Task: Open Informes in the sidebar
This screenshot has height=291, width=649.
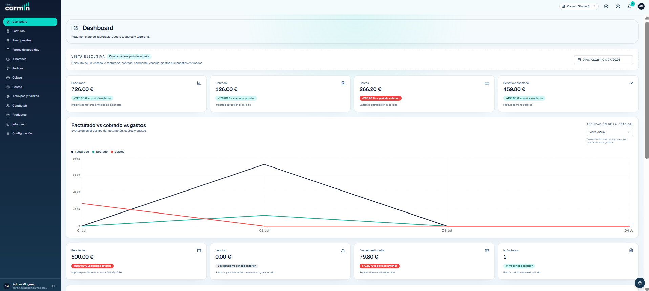Action: (x=30, y=124)
